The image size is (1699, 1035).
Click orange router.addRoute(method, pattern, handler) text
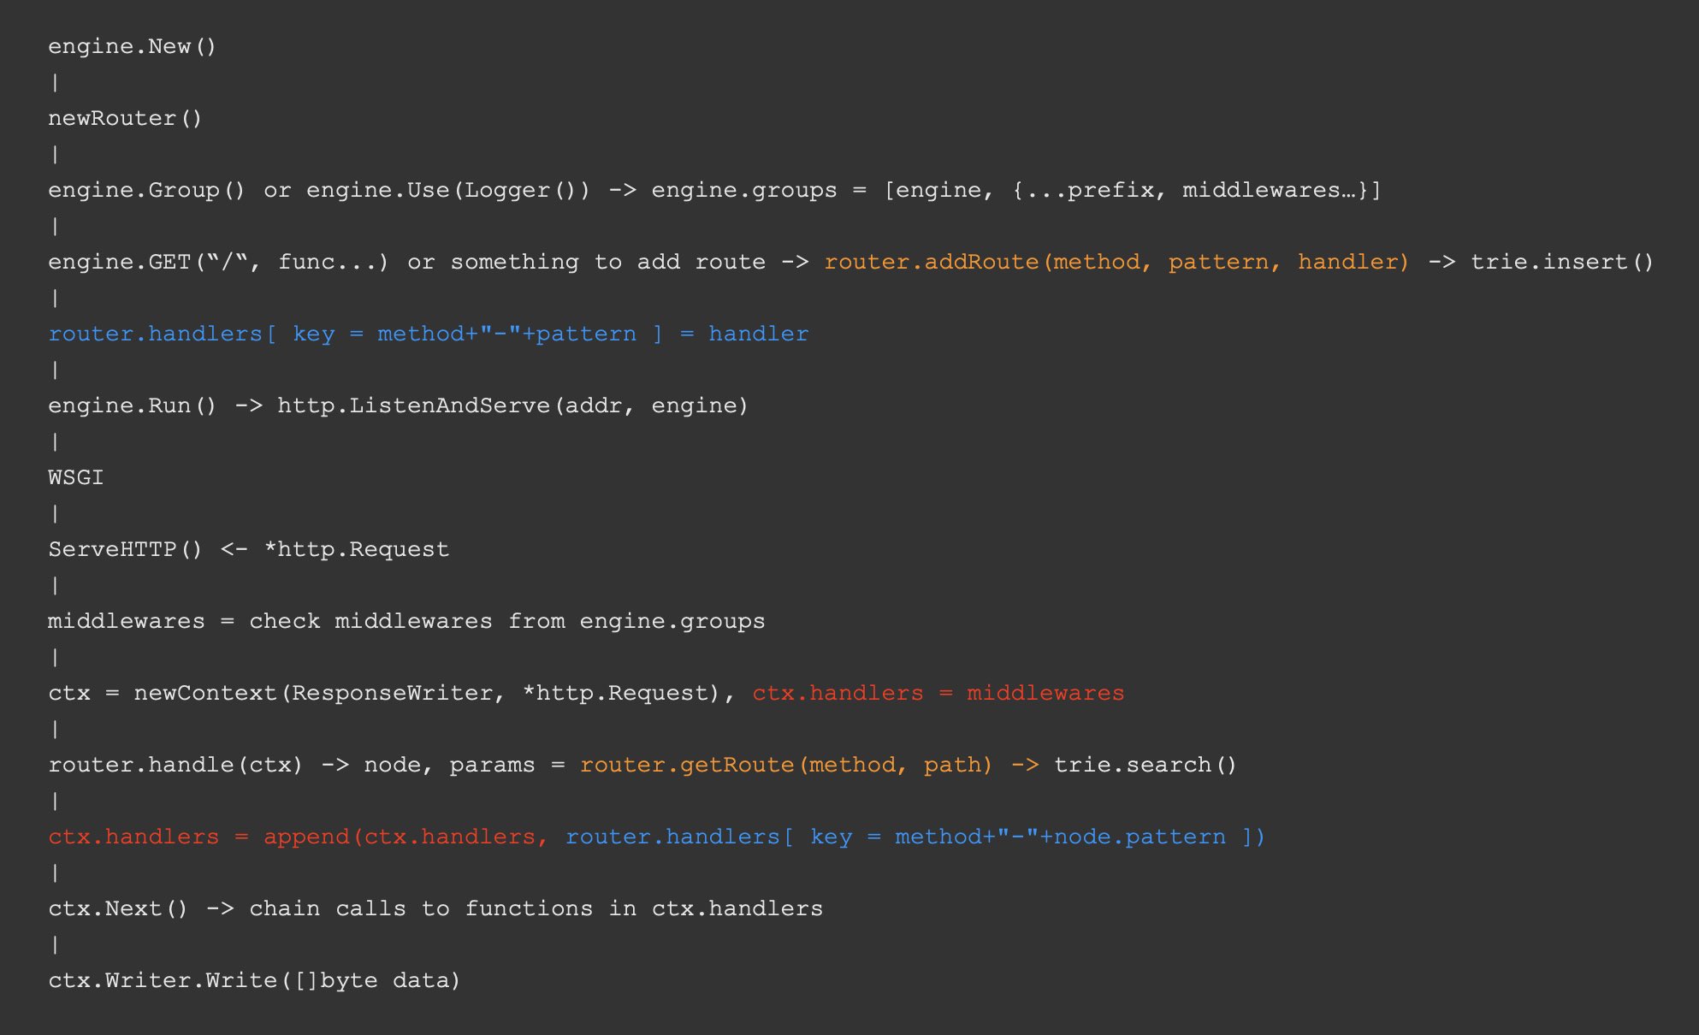(x=1116, y=262)
